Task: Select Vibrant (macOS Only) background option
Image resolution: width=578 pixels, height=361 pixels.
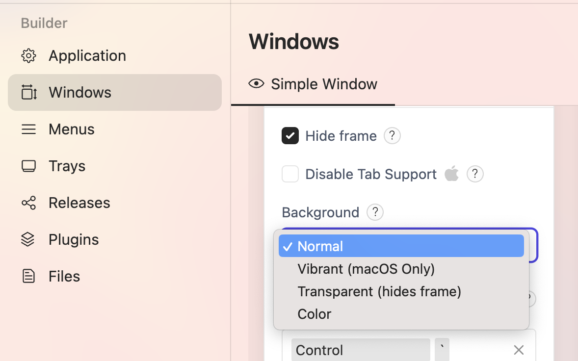Action: click(366, 269)
